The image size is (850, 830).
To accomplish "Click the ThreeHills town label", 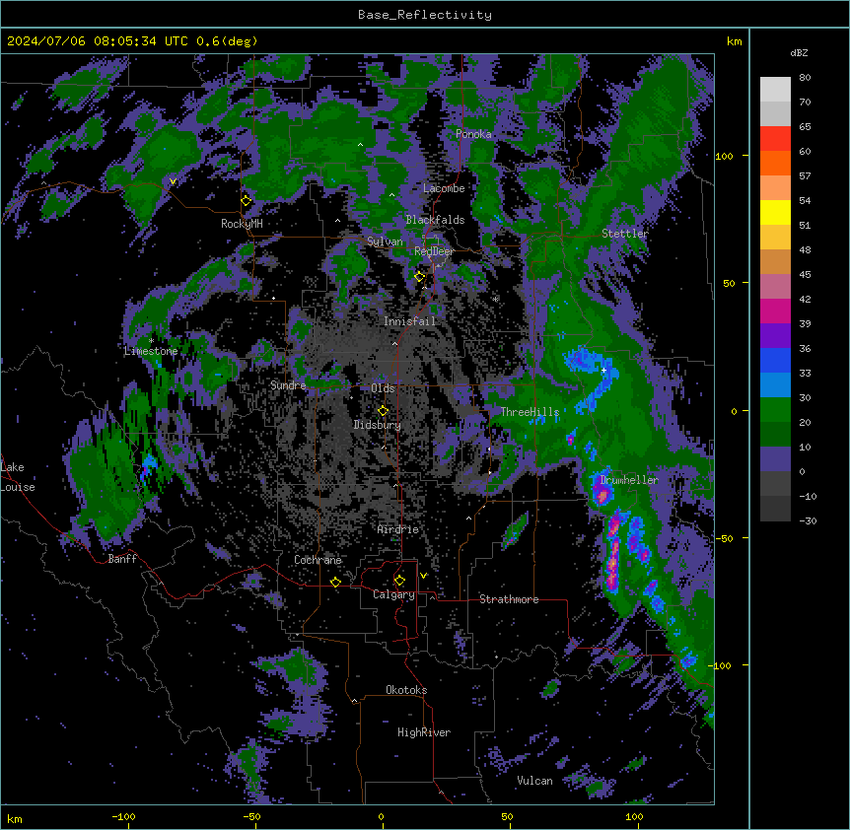I will 530,412.
